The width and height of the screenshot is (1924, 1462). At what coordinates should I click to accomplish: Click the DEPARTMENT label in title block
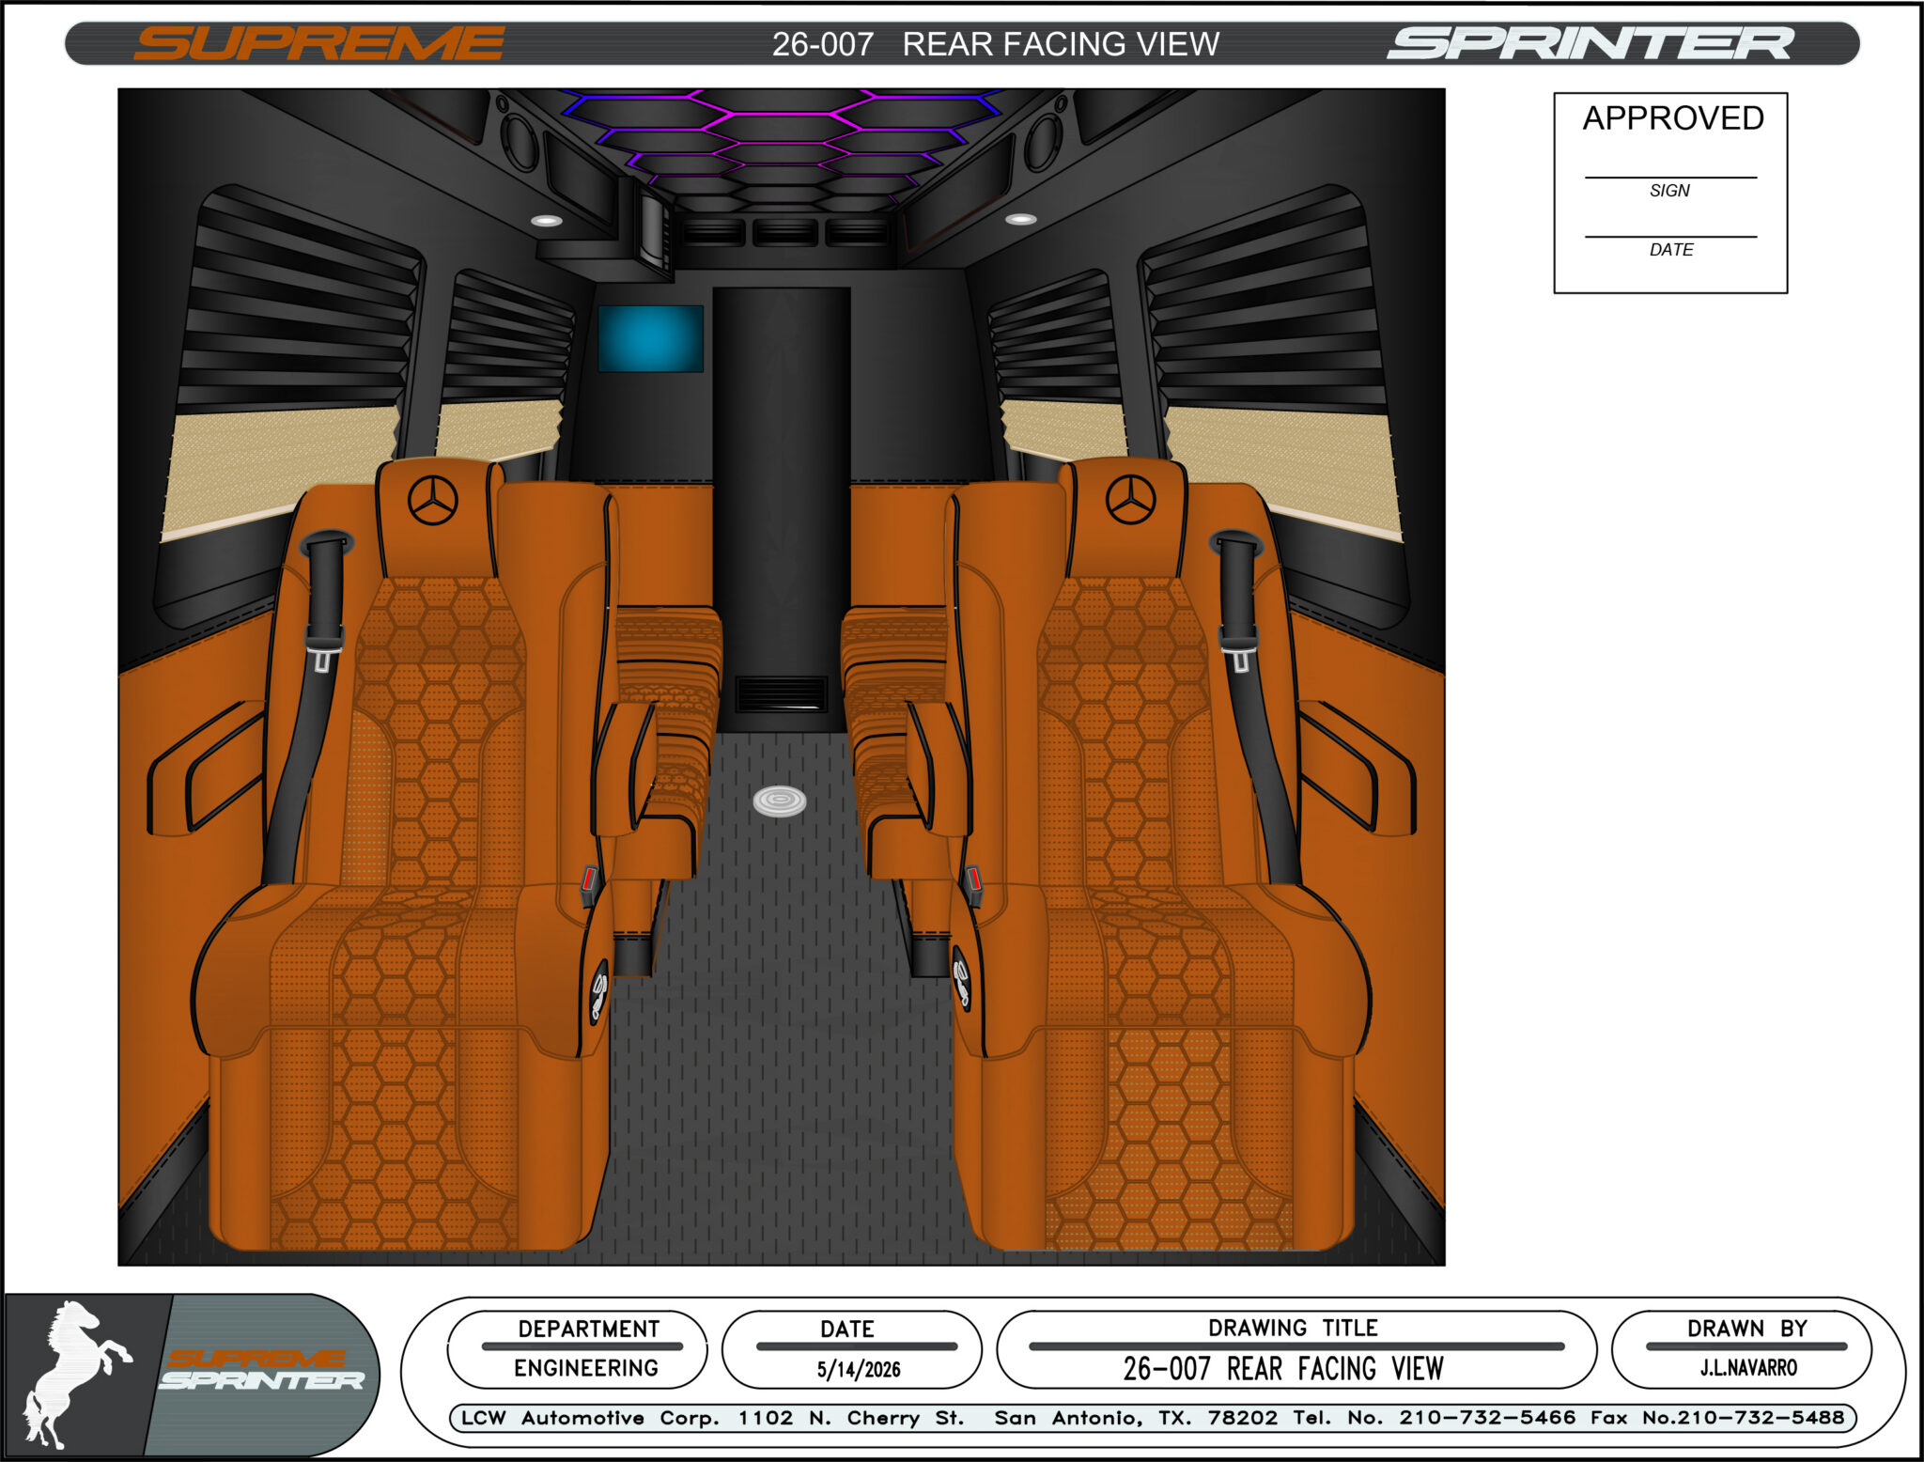point(589,1329)
